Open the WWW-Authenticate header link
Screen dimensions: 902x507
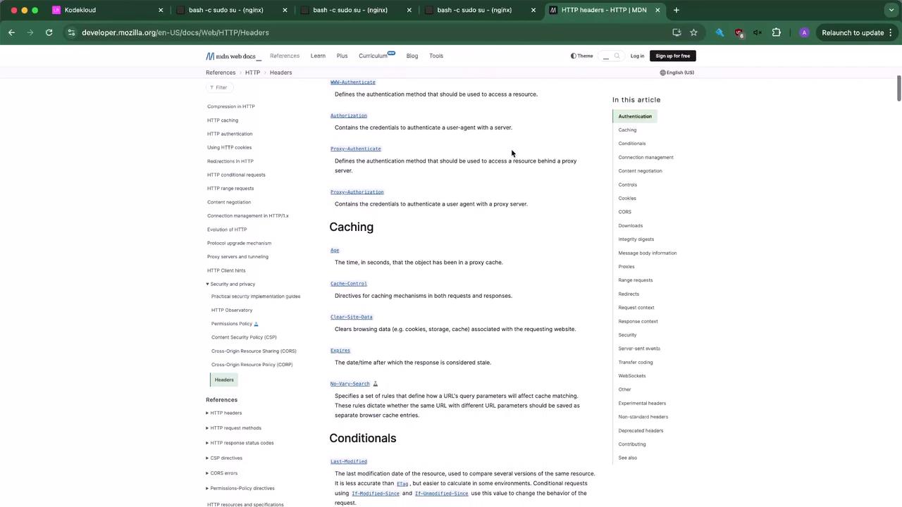pyautogui.click(x=353, y=82)
